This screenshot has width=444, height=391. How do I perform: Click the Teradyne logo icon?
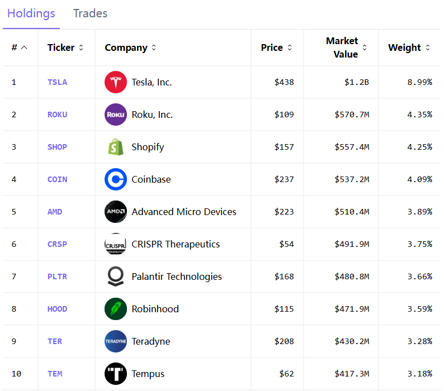point(116,341)
